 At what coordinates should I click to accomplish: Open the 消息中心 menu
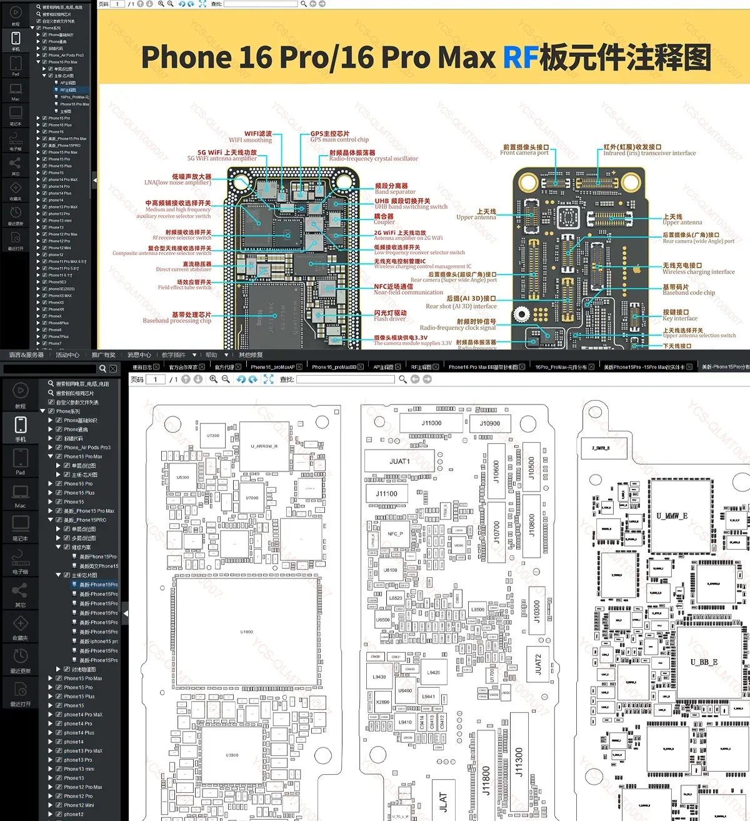(x=139, y=355)
